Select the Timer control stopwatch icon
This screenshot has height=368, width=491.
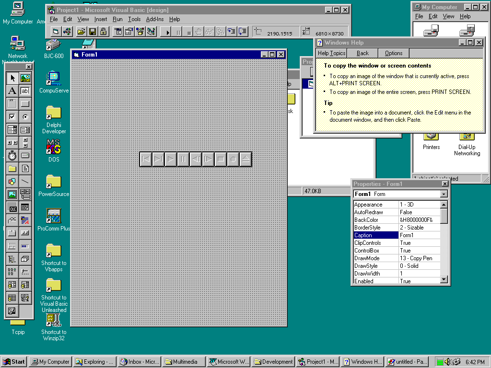(12, 156)
